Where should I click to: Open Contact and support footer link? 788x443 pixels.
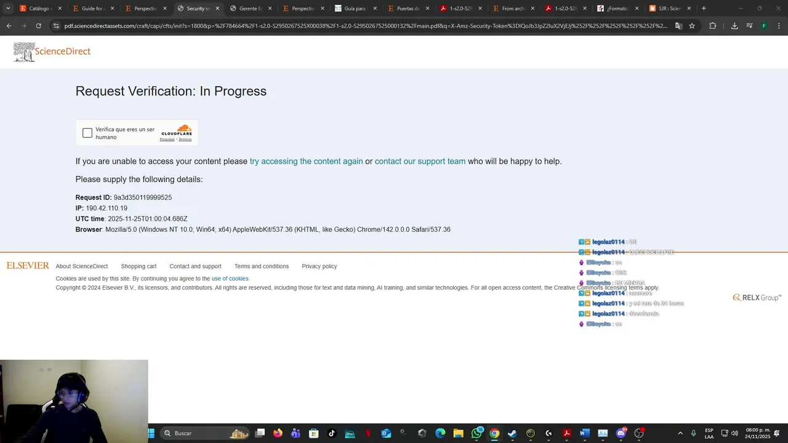coord(195,266)
